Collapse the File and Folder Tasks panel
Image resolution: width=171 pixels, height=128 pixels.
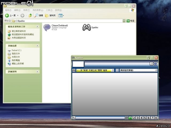click(37, 27)
